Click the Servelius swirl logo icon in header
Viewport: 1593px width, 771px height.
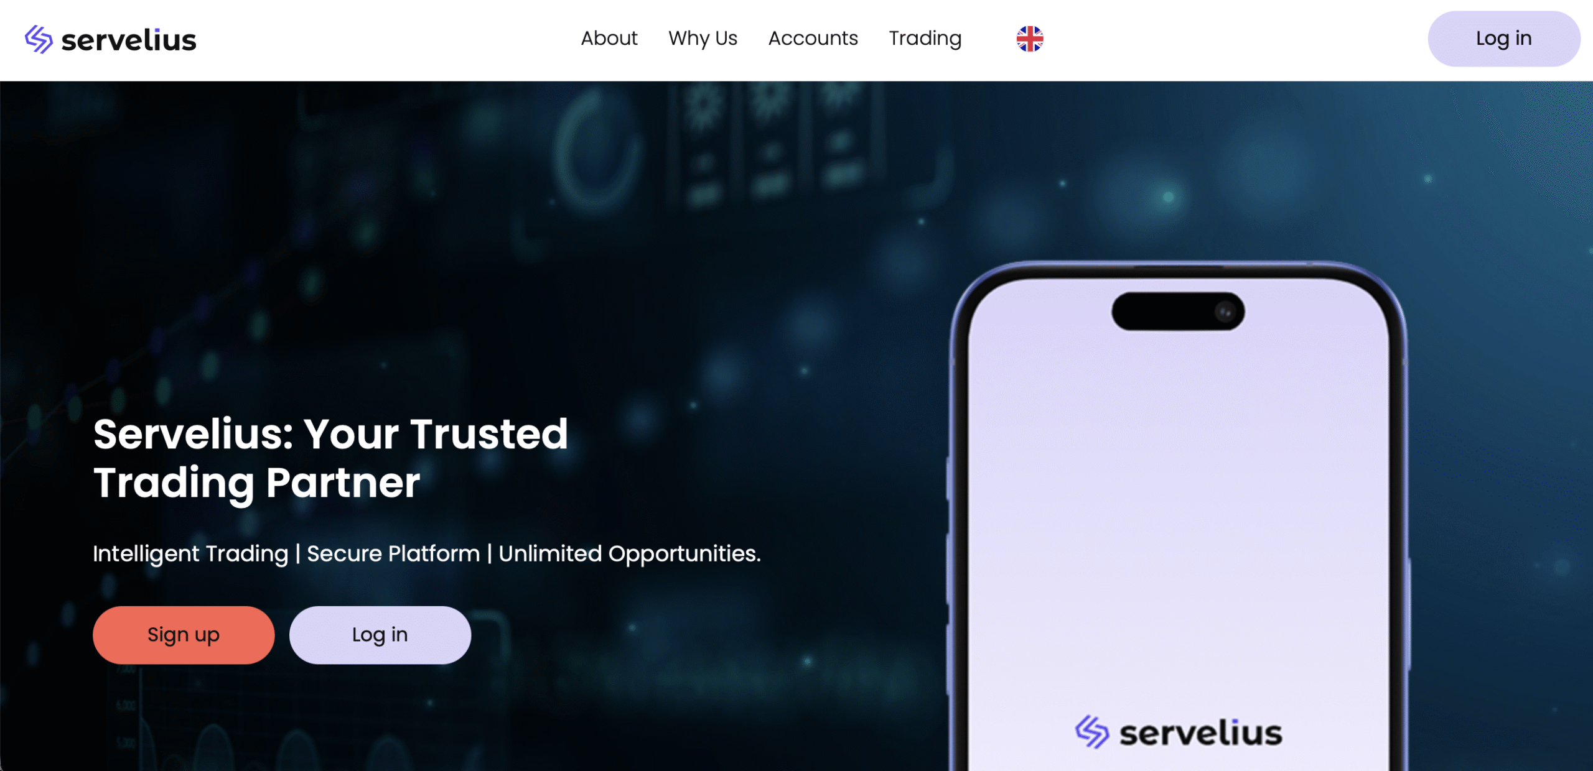point(39,39)
